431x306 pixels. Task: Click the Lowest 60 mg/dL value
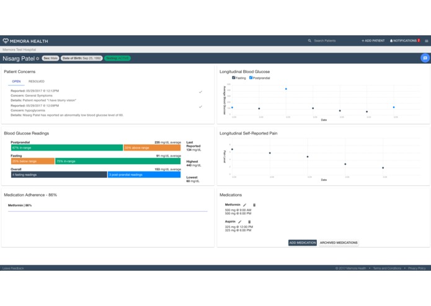click(x=193, y=179)
